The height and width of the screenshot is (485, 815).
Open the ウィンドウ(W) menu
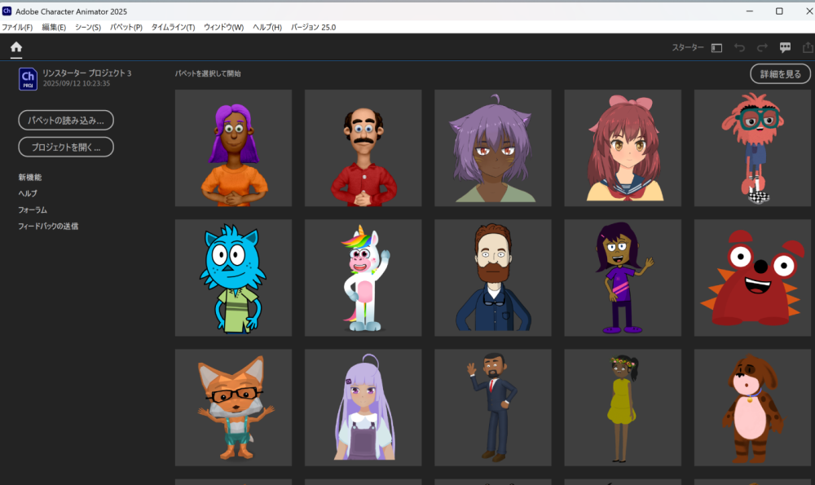point(223,28)
